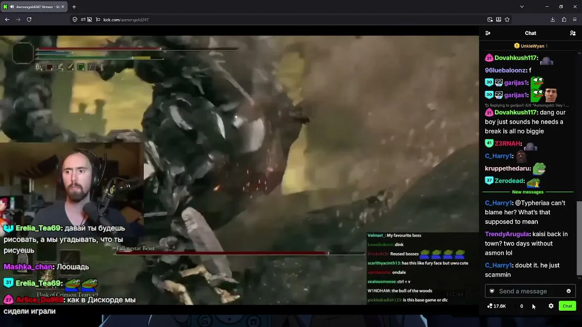Reload the Kick page
This screenshot has width=582, height=327.
pyautogui.click(x=29, y=20)
